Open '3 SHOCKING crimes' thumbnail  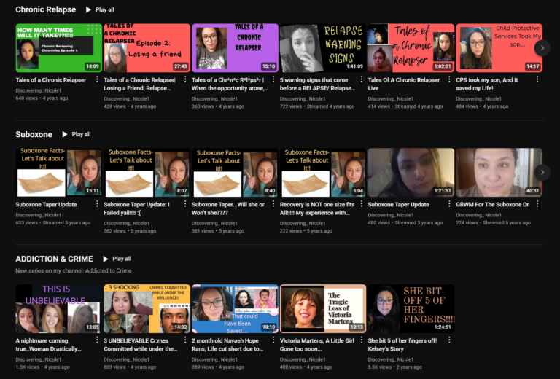click(x=147, y=308)
